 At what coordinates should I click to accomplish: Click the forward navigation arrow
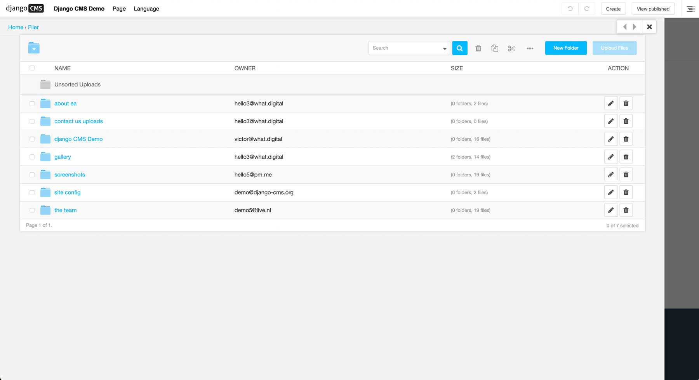click(635, 27)
